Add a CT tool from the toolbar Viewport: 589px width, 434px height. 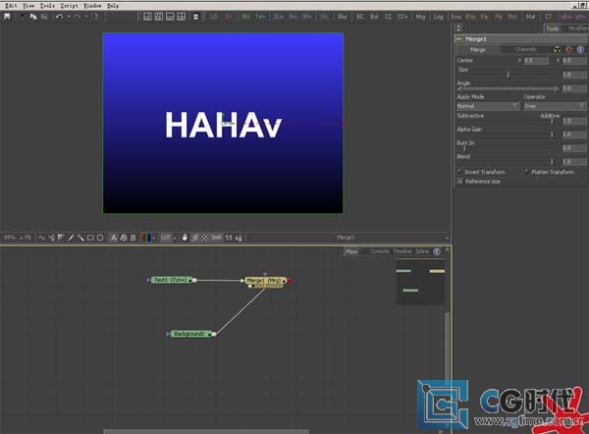pyautogui.click(x=549, y=17)
